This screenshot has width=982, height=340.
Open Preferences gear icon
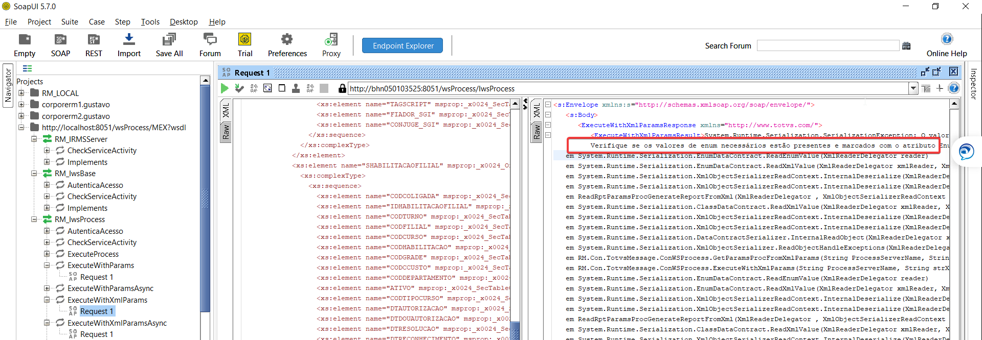pos(287,45)
